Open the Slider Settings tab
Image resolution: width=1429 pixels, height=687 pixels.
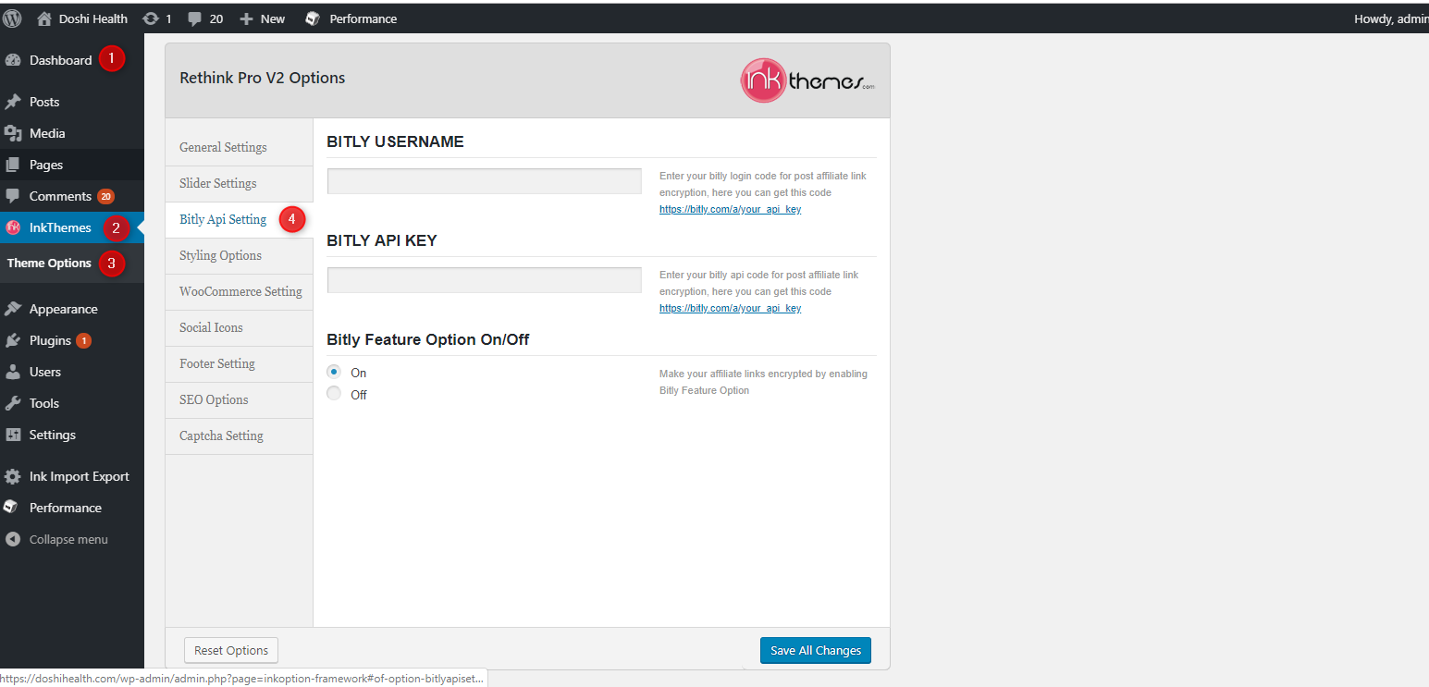click(239, 183)
